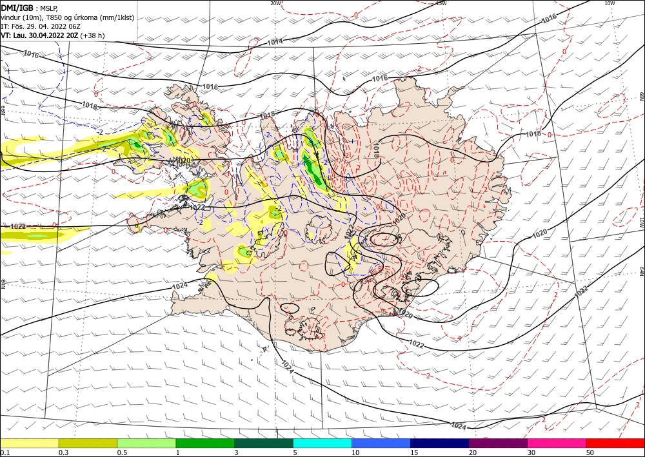The width and height of the screenshot is (645, 457).
Task: Click the '15W' longitude label
Action: tap(441, 3)
